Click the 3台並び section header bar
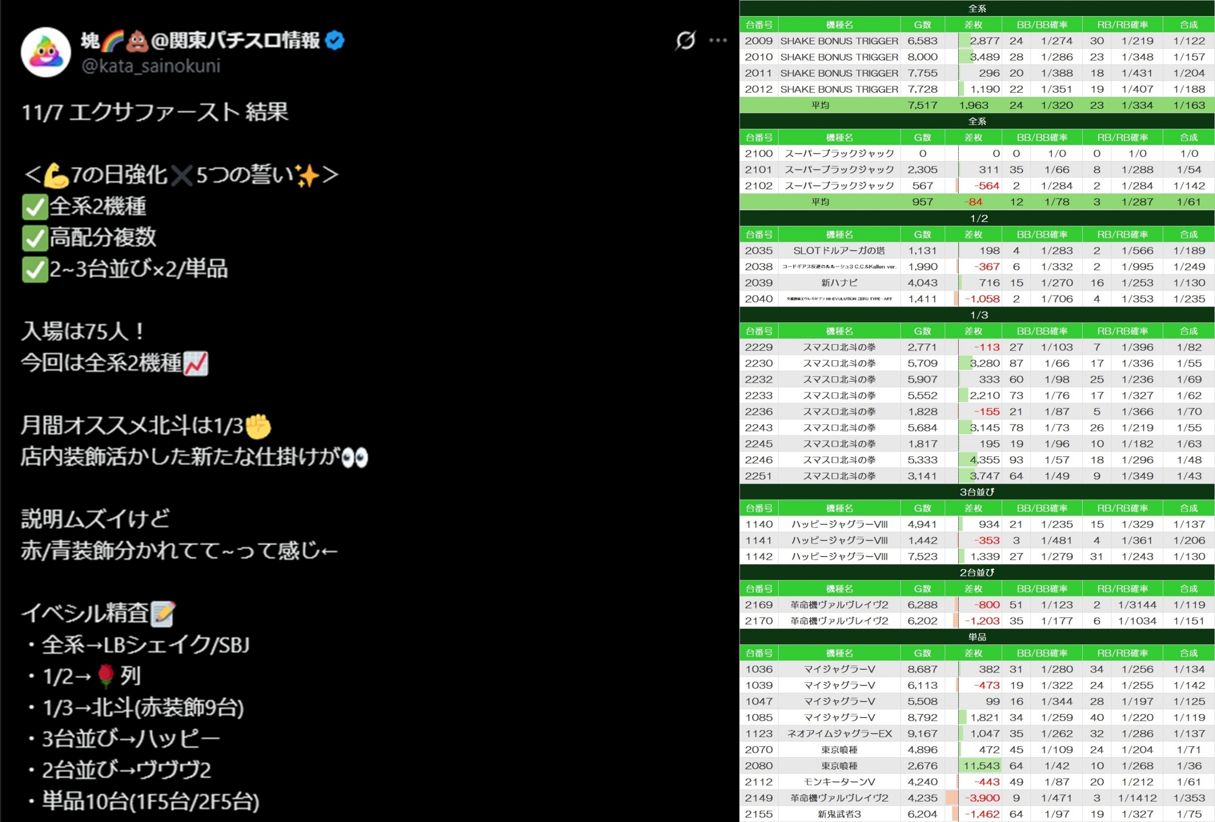Image resolution: width=1215 pixels, height=822 pixels. point(977,492)
